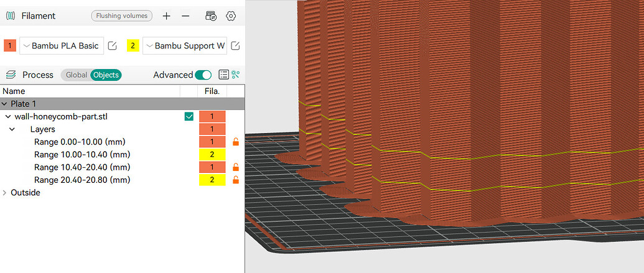Image resolution: width=644 pixels, height=273 pixels.
Task: Click the Process layers icon
Action: (11, 75)
